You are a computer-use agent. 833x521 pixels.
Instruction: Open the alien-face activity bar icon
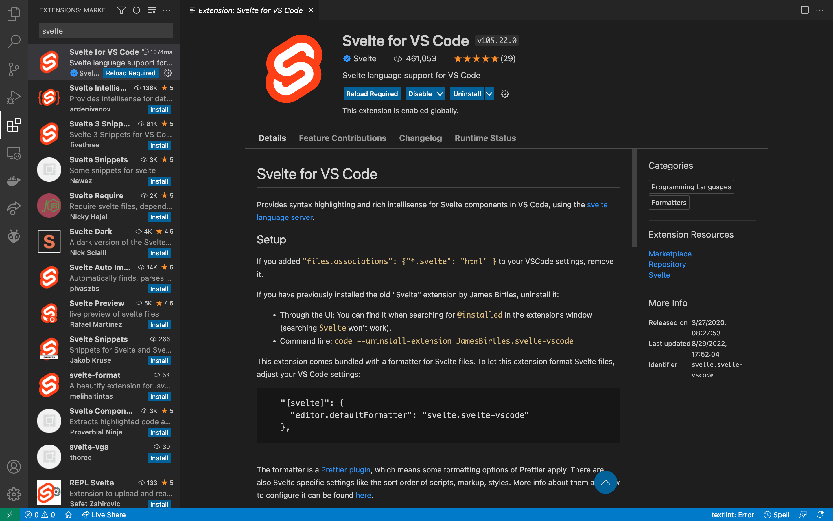click(14, 236)
